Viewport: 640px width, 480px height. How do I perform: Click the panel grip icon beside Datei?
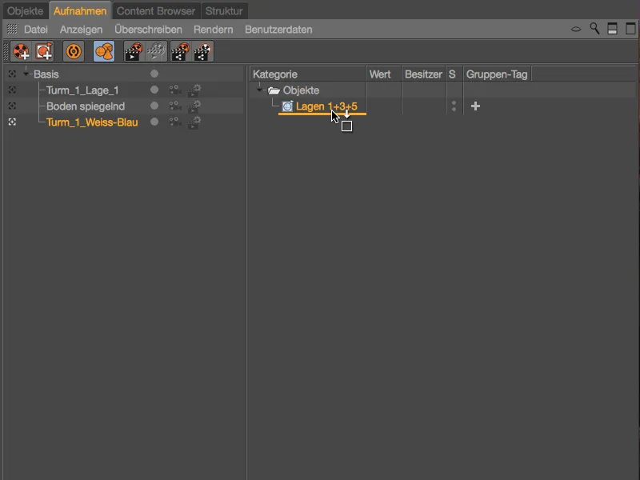coord(12,29)
